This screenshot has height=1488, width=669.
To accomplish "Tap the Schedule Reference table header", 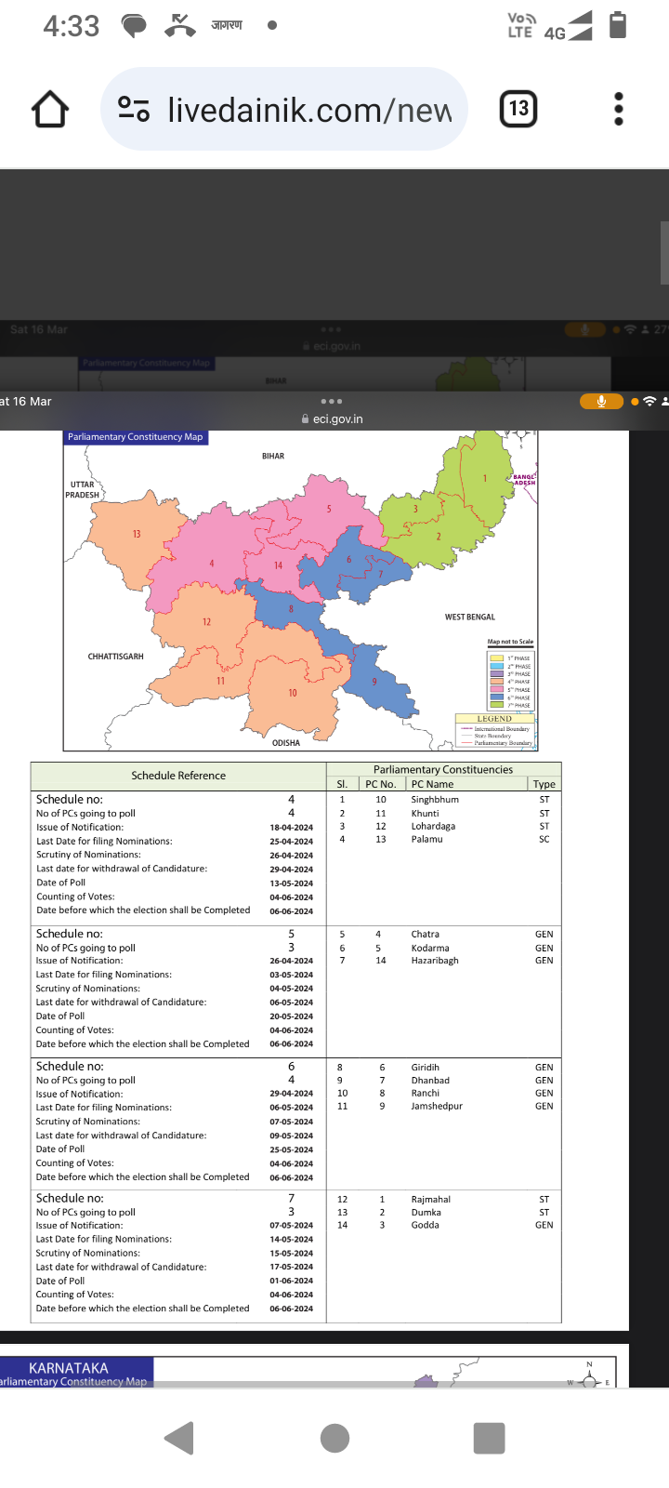I will 178,776.
